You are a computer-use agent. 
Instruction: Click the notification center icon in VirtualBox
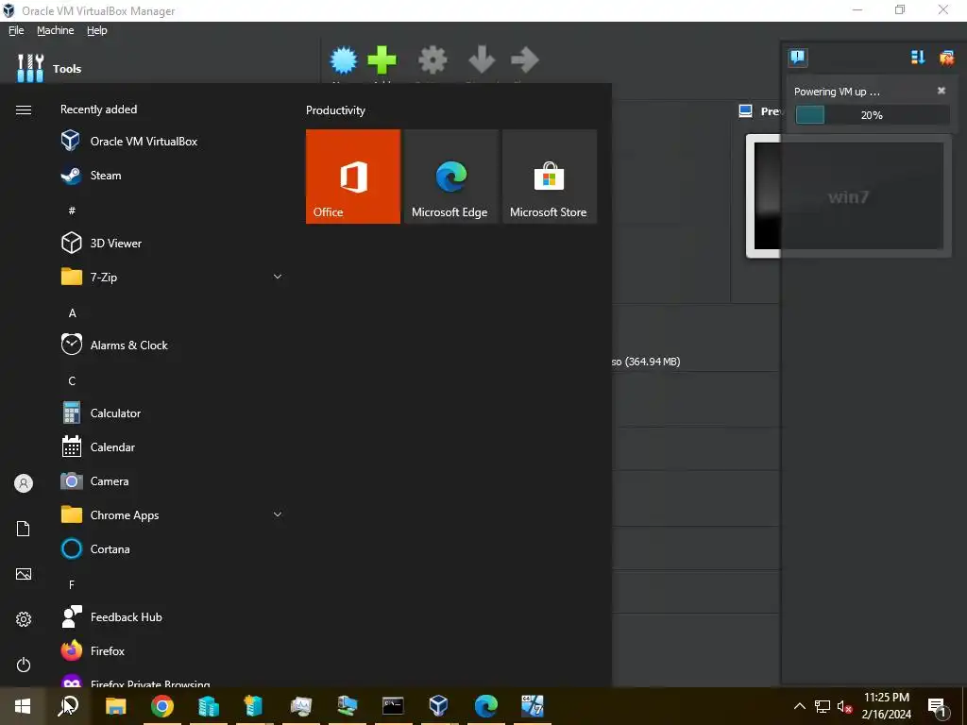797,58
